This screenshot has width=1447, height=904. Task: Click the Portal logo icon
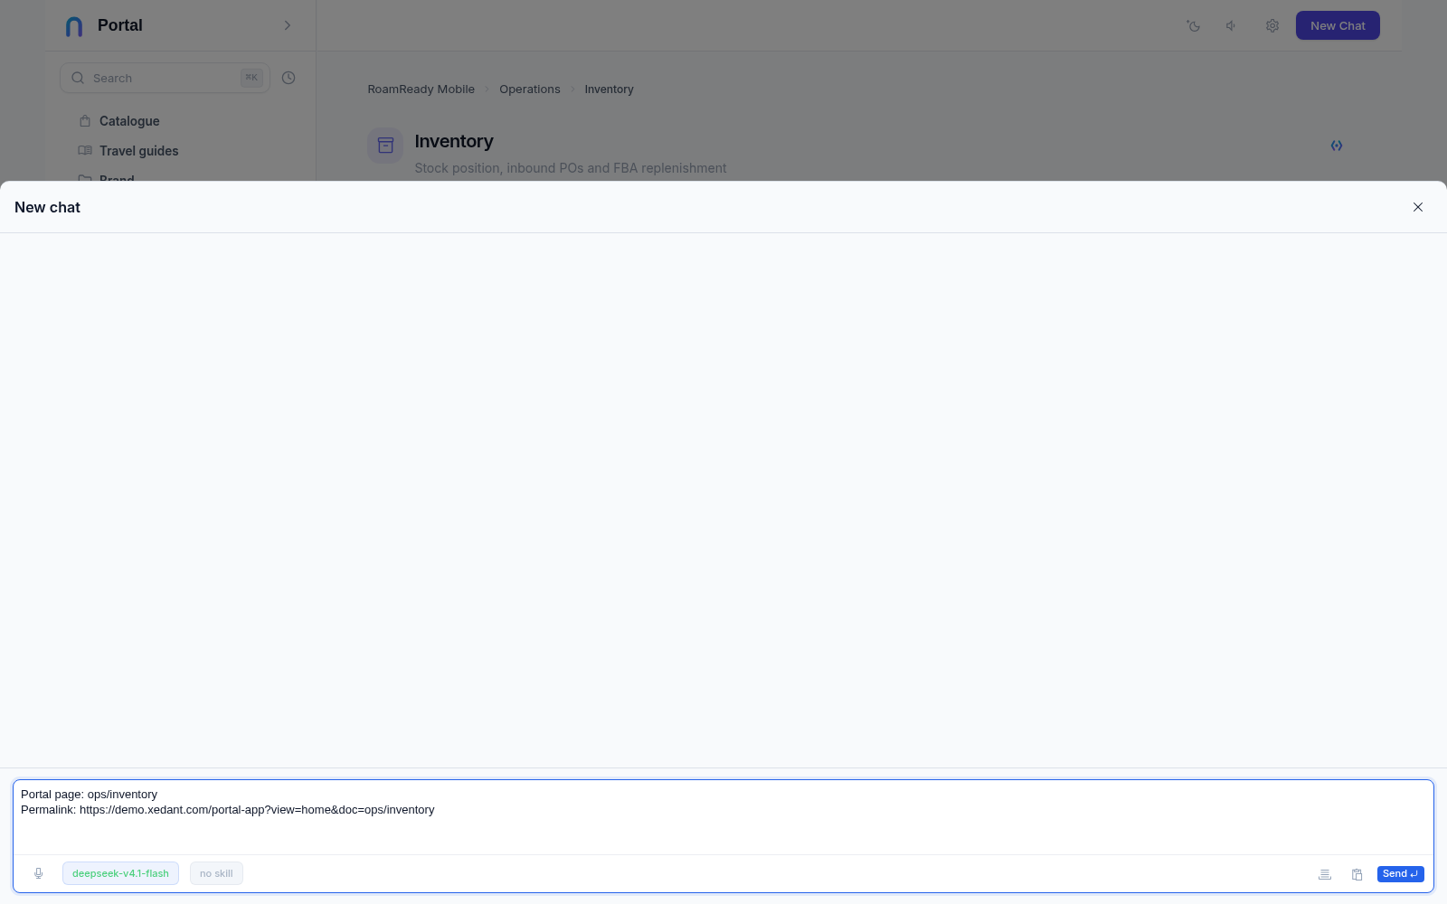tap(74, 26)
